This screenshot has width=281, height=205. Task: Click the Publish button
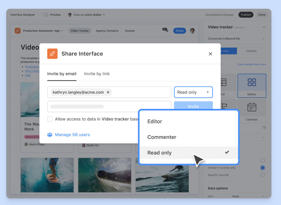tap(246, 15)
